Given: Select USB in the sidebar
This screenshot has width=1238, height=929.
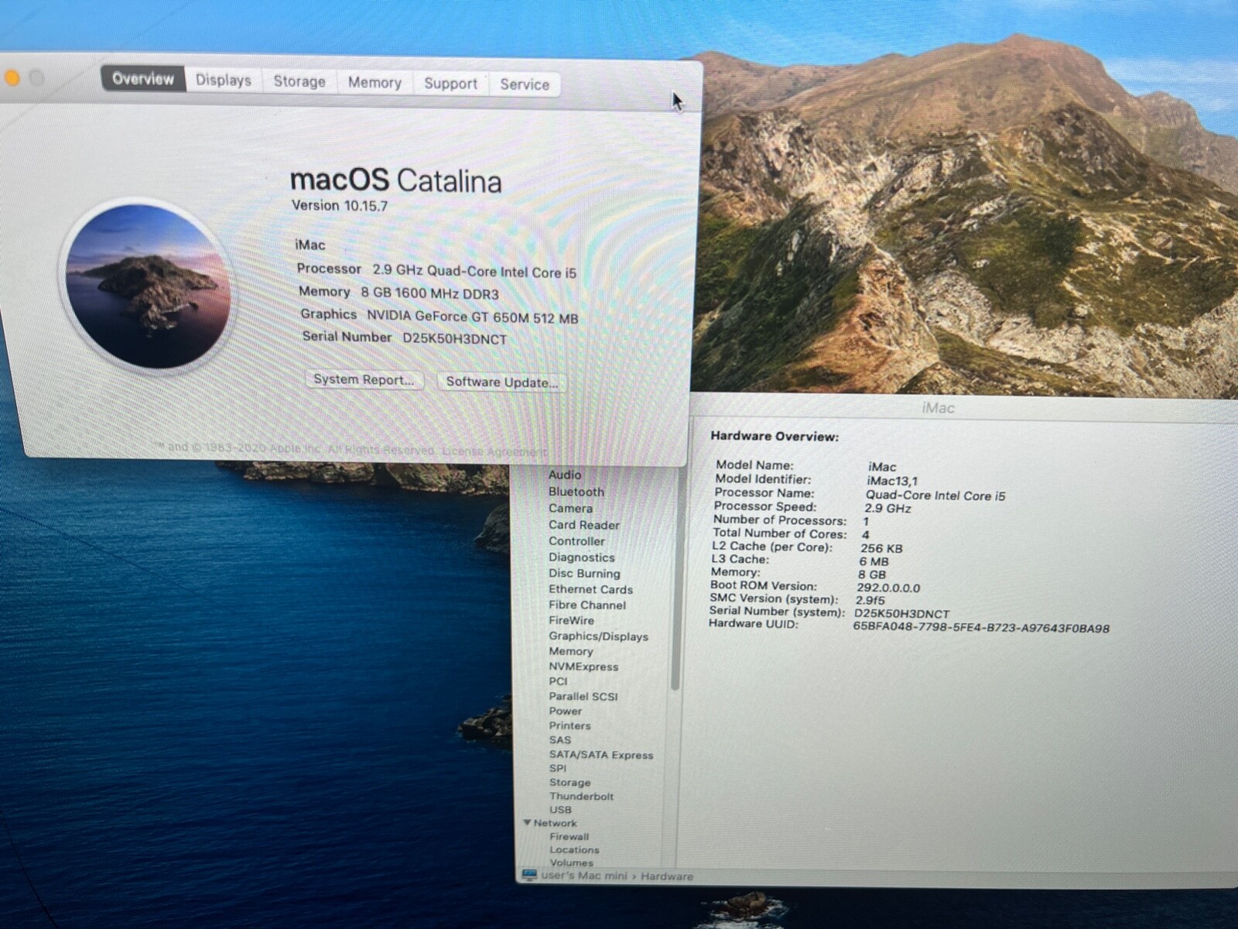Looking at the screenshot, I should [x=561, y=810].
